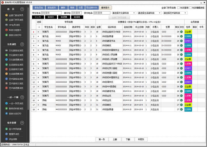
Task: Jump to last record with 末尾条
Action: point(141,139)
